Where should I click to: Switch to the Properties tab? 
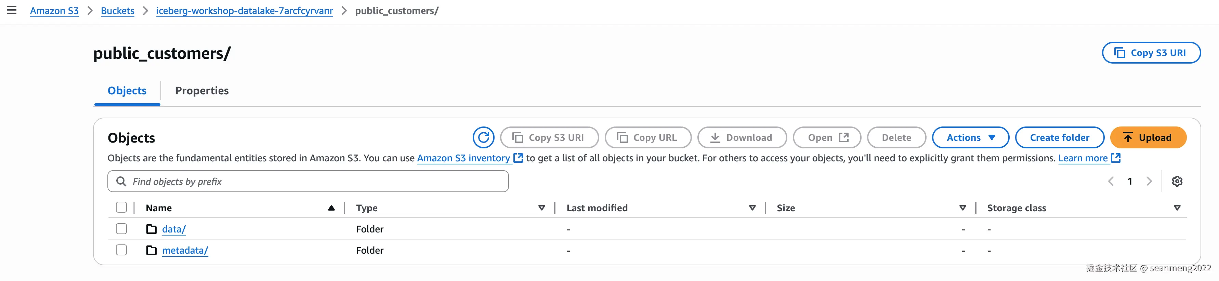pos(201,91)
